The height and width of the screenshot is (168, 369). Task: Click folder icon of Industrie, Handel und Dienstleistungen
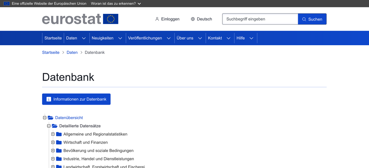tap(59, 159)
